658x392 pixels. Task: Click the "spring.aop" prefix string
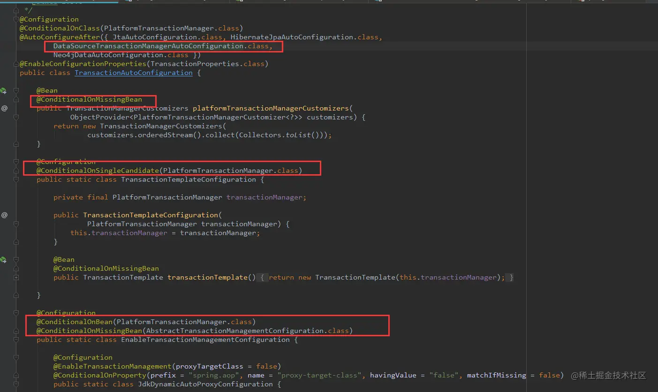[214, 375]
